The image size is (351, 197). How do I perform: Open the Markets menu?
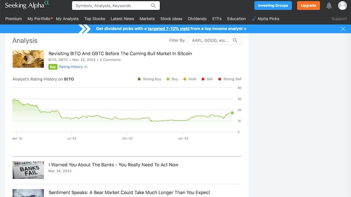coord(147,19)
